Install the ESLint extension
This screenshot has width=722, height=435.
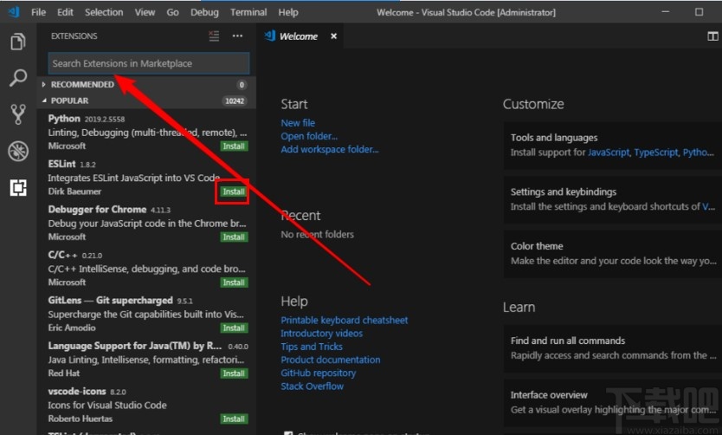(234, 192)
